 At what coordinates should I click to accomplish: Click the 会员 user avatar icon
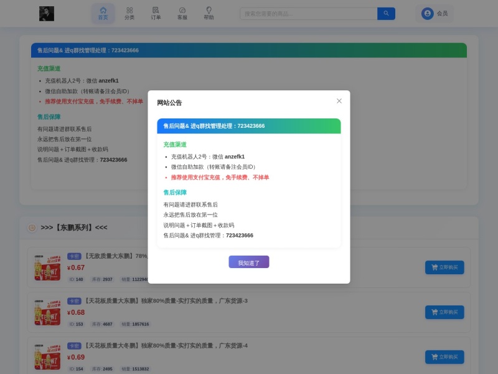coord(428,14)
